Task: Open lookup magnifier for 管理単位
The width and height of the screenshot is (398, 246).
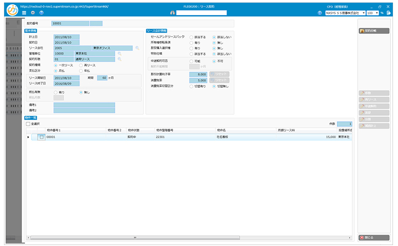Action: coord(120,54)
